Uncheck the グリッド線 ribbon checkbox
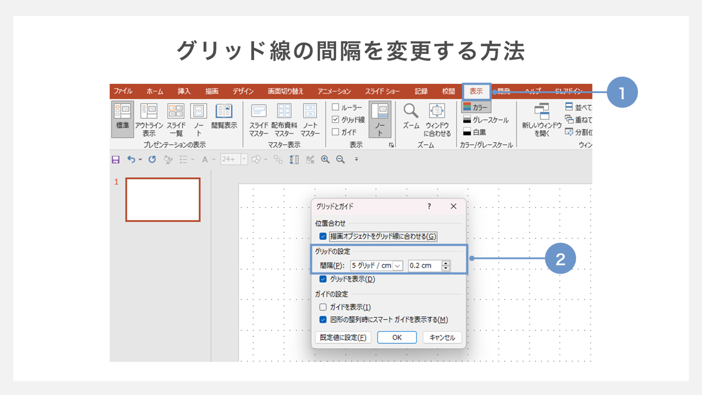702x395 pixels. pos(335,119)
